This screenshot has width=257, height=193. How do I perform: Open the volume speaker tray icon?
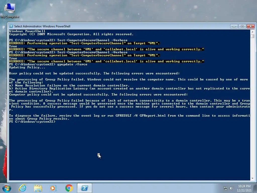click(232, 188)
